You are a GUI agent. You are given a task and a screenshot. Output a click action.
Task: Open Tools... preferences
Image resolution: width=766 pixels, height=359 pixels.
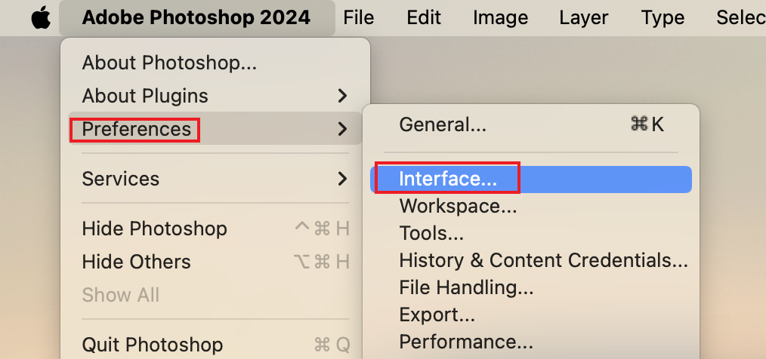pos(531,234)
